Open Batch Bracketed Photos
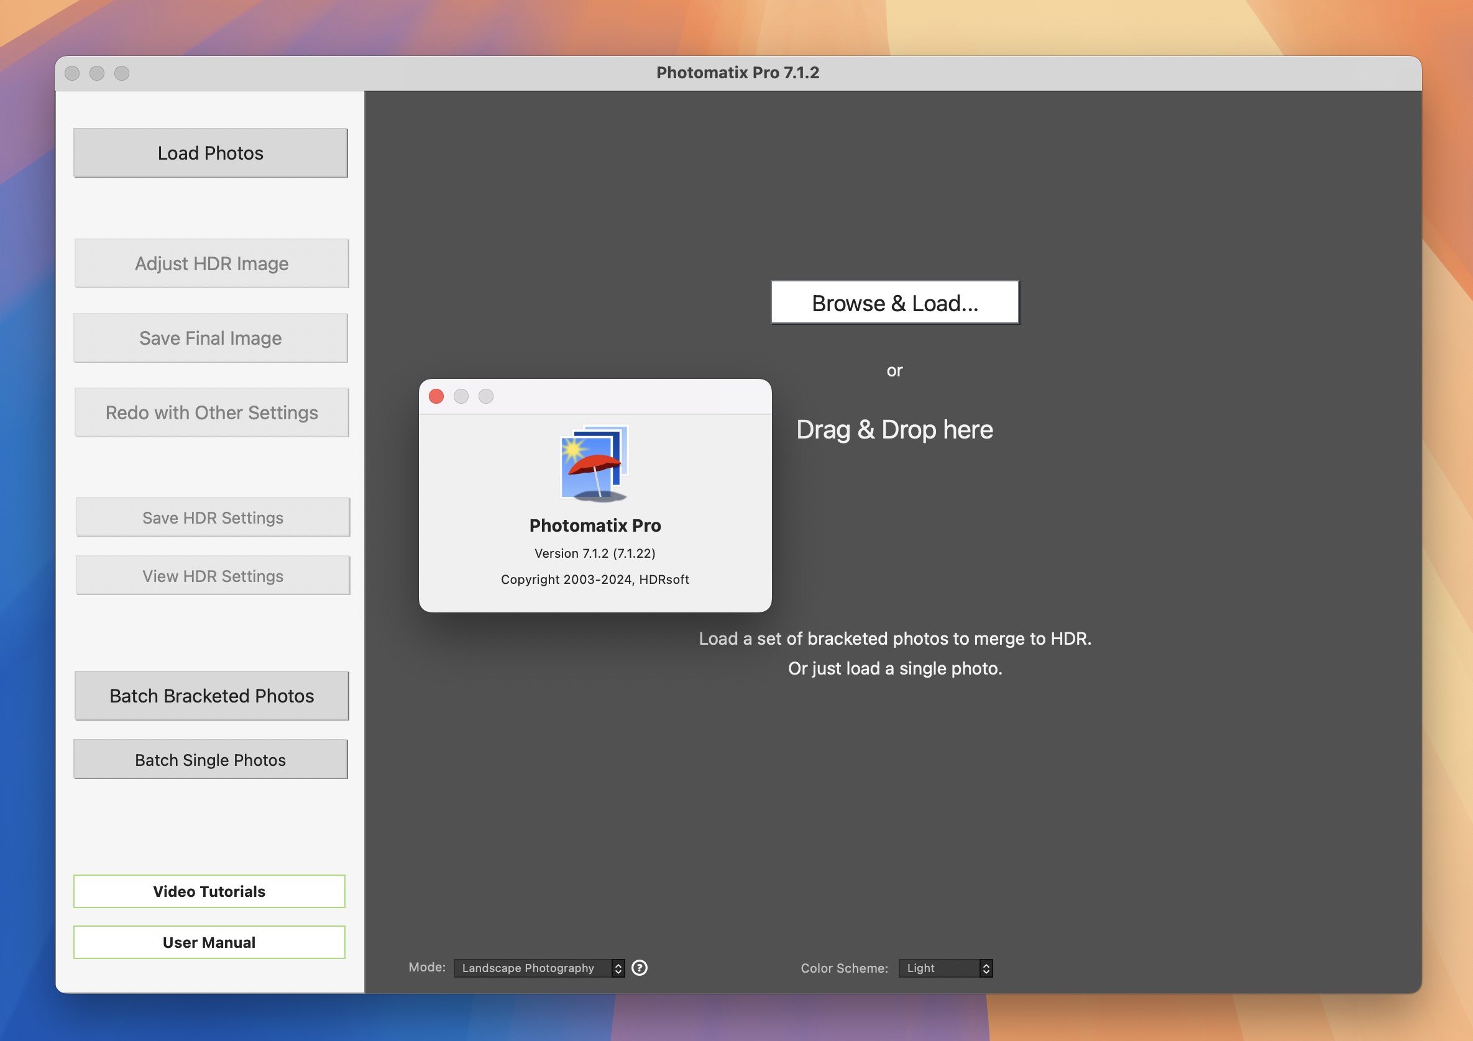The image size is (1473, 1041). [211, 696]
